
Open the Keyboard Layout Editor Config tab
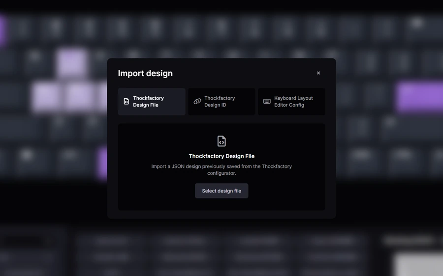[291, 102]
